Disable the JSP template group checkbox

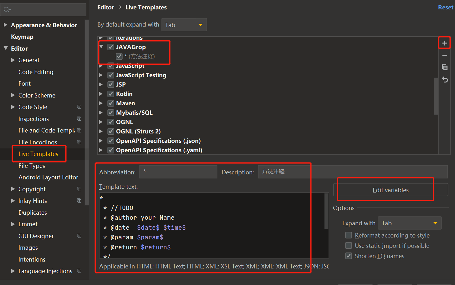[x=111, y=84]
